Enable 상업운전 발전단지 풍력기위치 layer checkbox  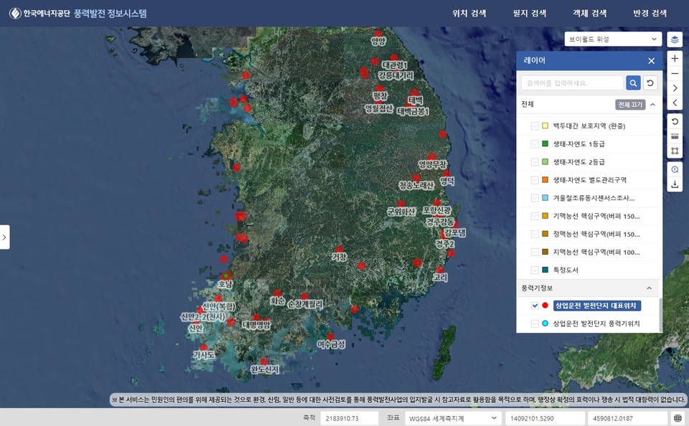tap(535, 324)
